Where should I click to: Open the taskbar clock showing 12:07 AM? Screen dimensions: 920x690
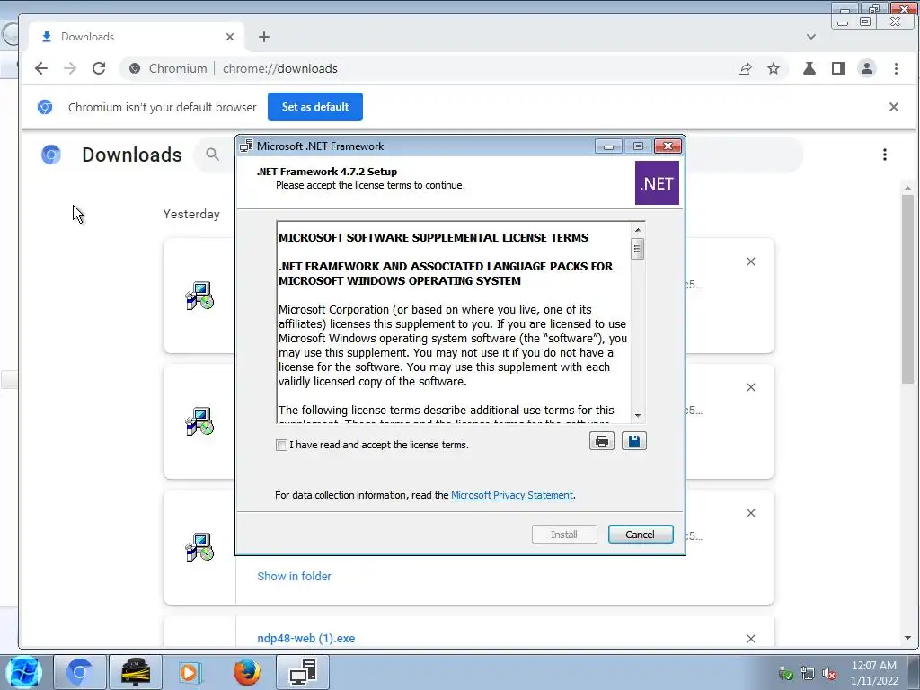pos(874,673)
